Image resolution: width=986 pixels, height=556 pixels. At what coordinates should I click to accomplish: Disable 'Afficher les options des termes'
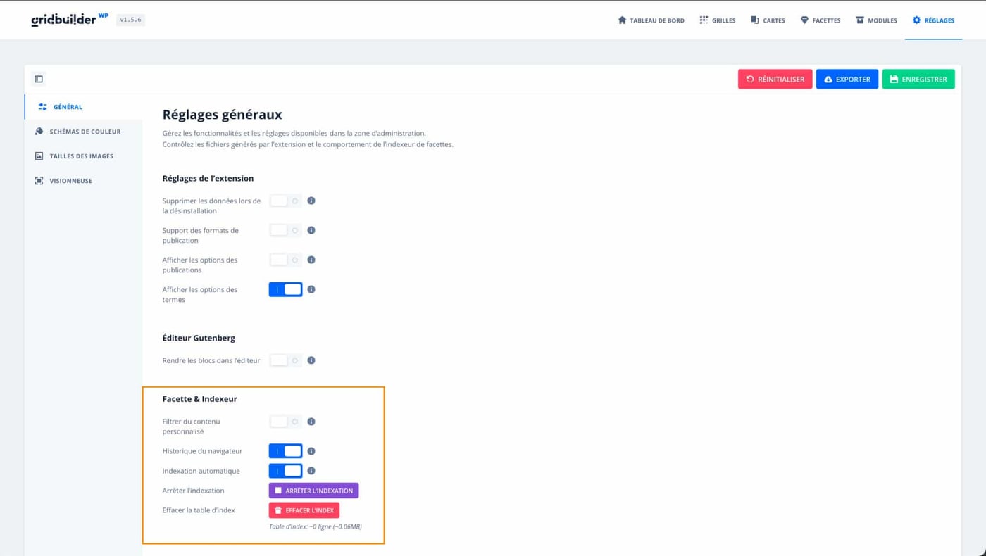click(285, 289)
